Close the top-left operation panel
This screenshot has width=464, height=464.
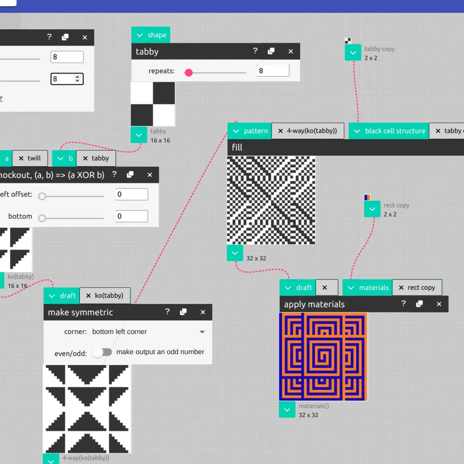coord(85,37)
